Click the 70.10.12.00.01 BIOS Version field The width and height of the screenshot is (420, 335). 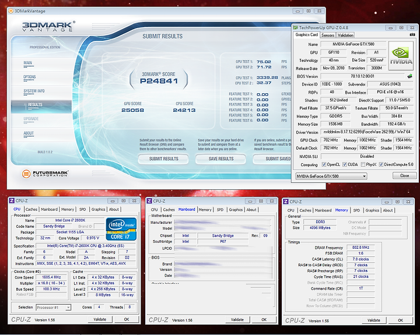362,76
